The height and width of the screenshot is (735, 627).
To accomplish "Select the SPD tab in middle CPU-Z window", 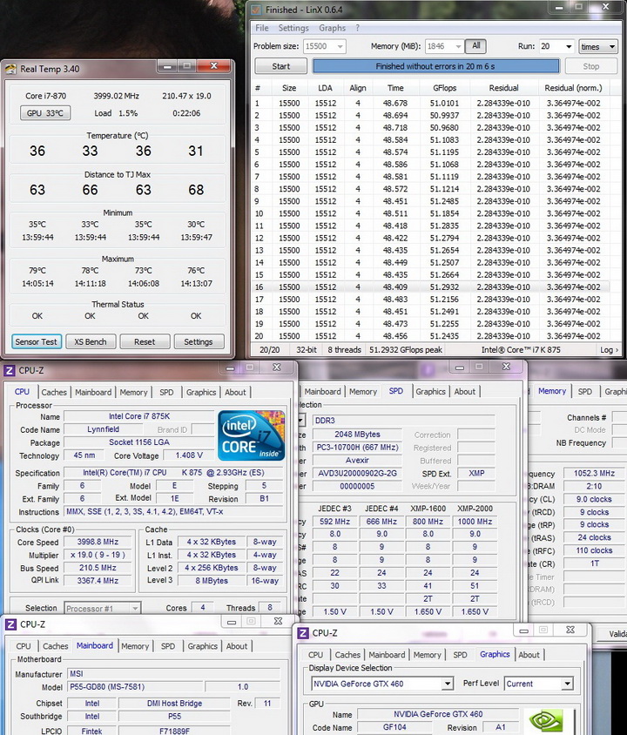I will [396, 391].
